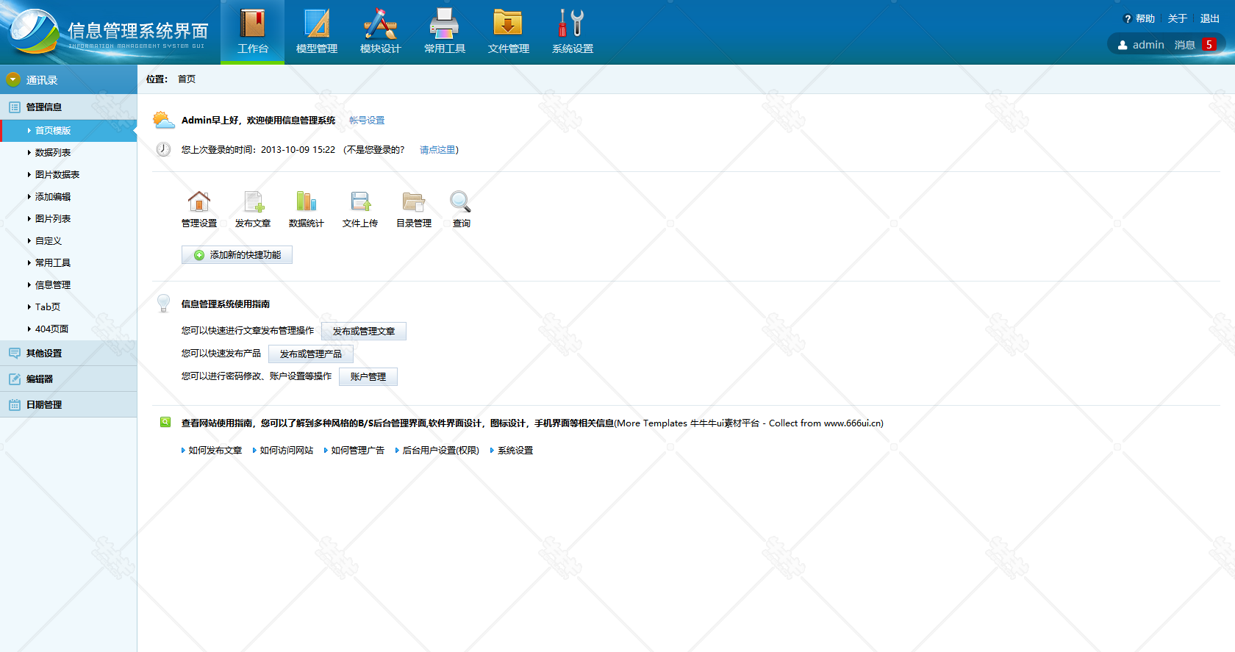Click the 添加新的快捷功能 button
Viewport: 1235px width, 652px height.
tap(237, 255)
